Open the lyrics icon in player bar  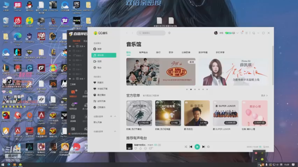pos(260,147)
